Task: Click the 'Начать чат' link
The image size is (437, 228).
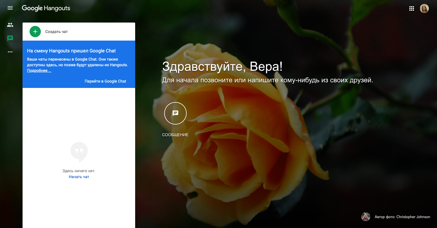Action: click(x=79, y=177)
